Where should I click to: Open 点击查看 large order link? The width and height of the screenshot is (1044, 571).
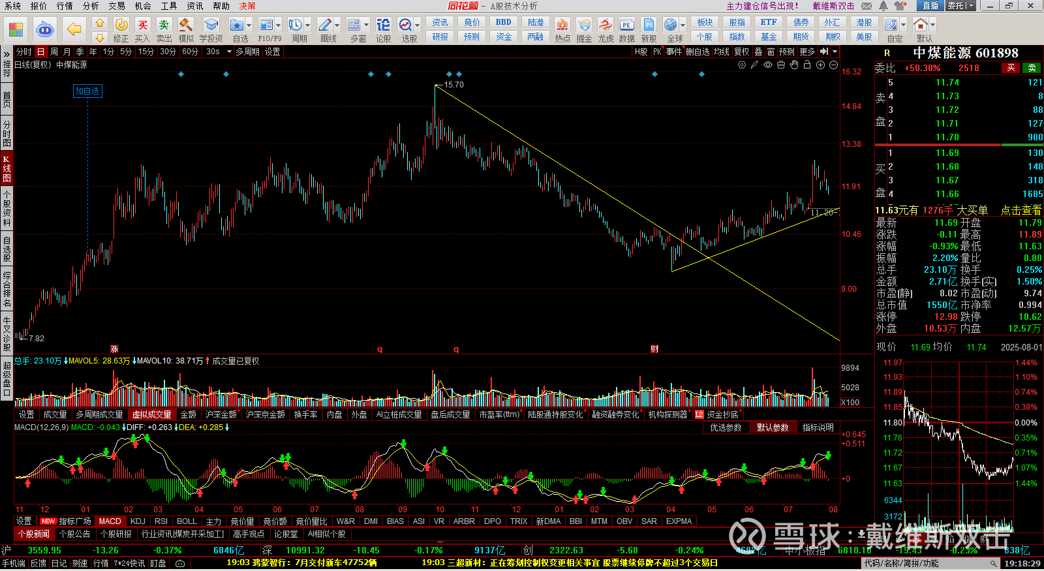1021,210
